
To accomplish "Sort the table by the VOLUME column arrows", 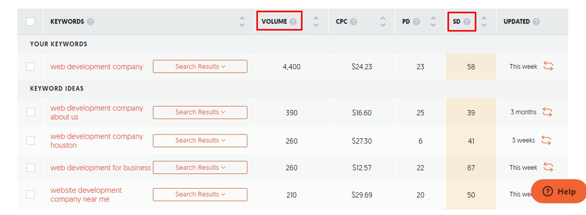I will coord(316,22).
